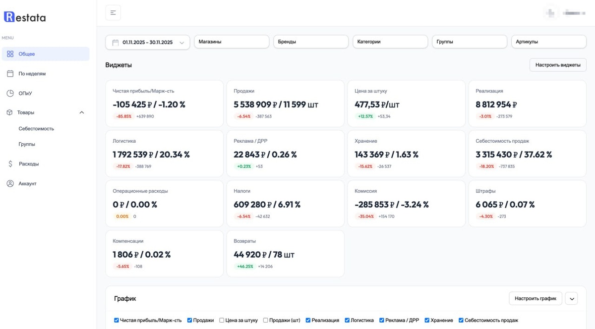Open the Бренды filter dropdown

pyautogui.click(x=311, y=42)
